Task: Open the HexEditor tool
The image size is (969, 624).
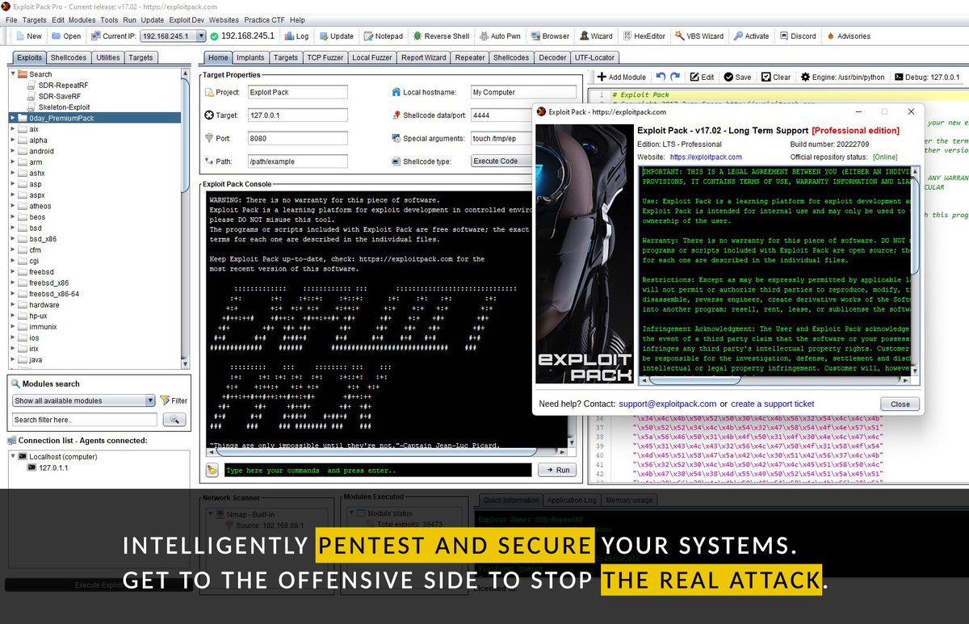Action: 644,36
